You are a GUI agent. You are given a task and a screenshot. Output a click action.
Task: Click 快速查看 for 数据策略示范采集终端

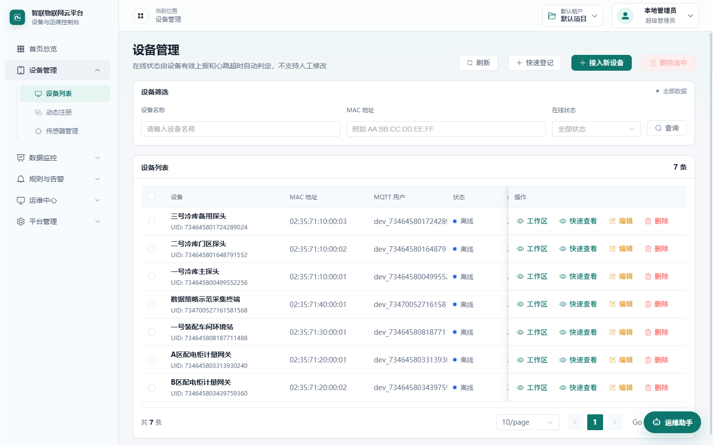coord(578,304)
